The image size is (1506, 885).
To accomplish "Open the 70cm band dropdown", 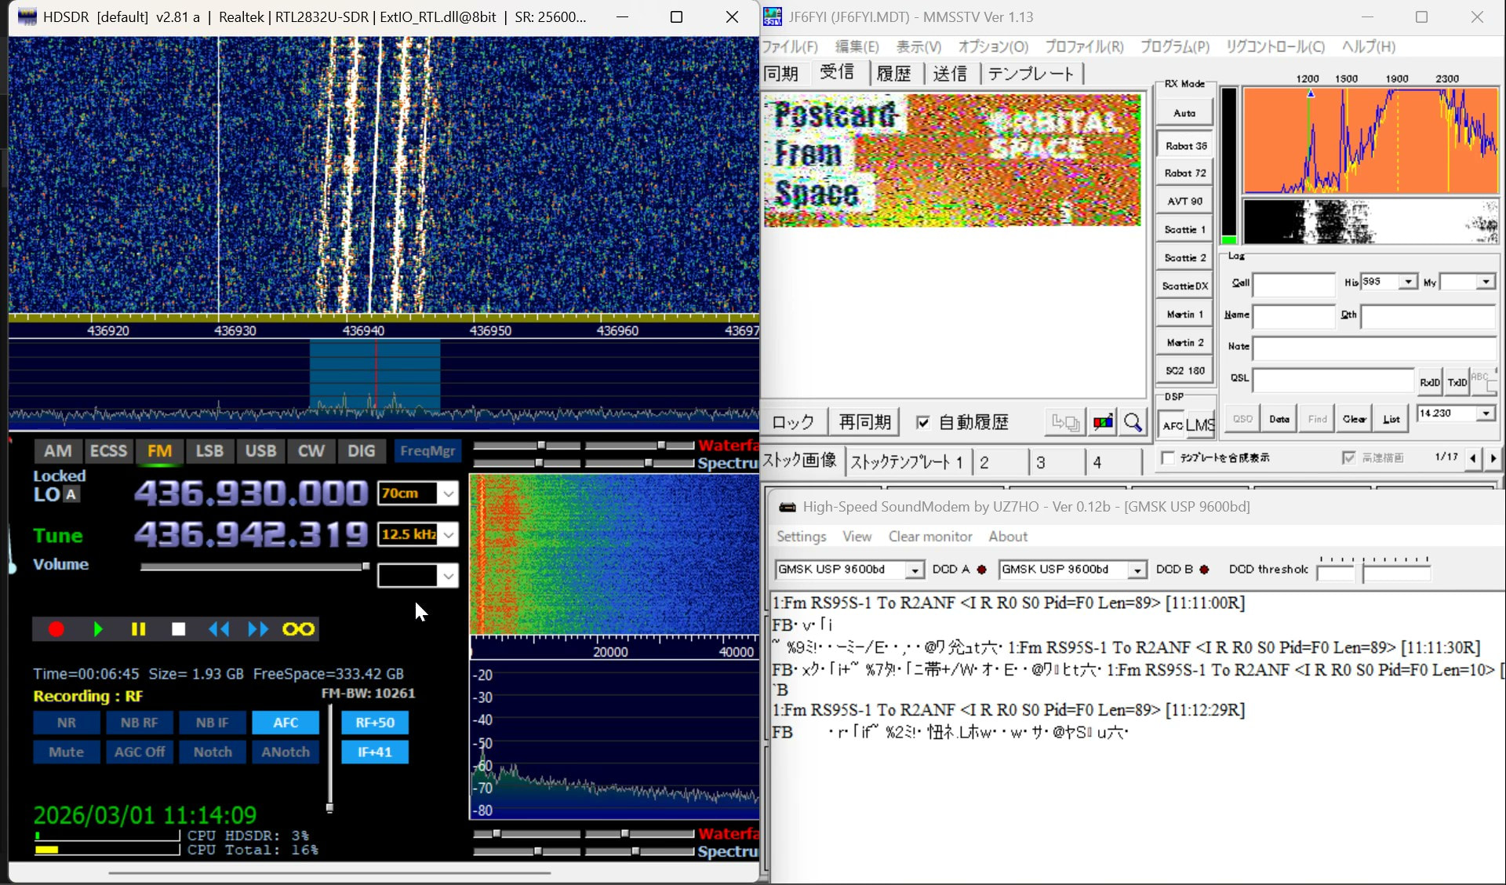I will 448,493.
